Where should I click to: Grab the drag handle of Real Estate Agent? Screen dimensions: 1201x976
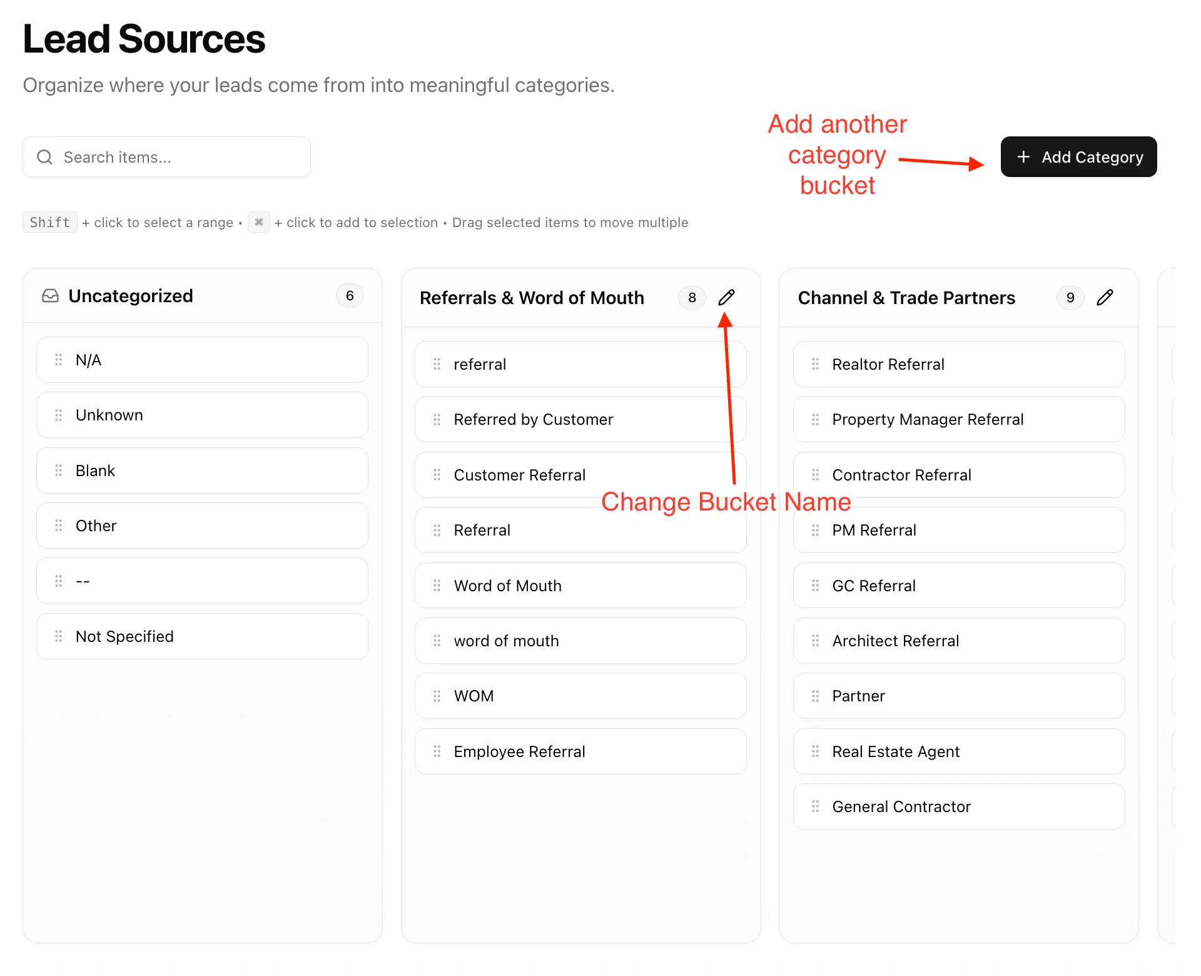[x=815, y=751]
